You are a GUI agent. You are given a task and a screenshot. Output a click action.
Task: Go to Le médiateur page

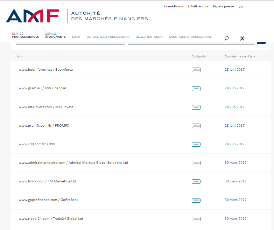173,6
